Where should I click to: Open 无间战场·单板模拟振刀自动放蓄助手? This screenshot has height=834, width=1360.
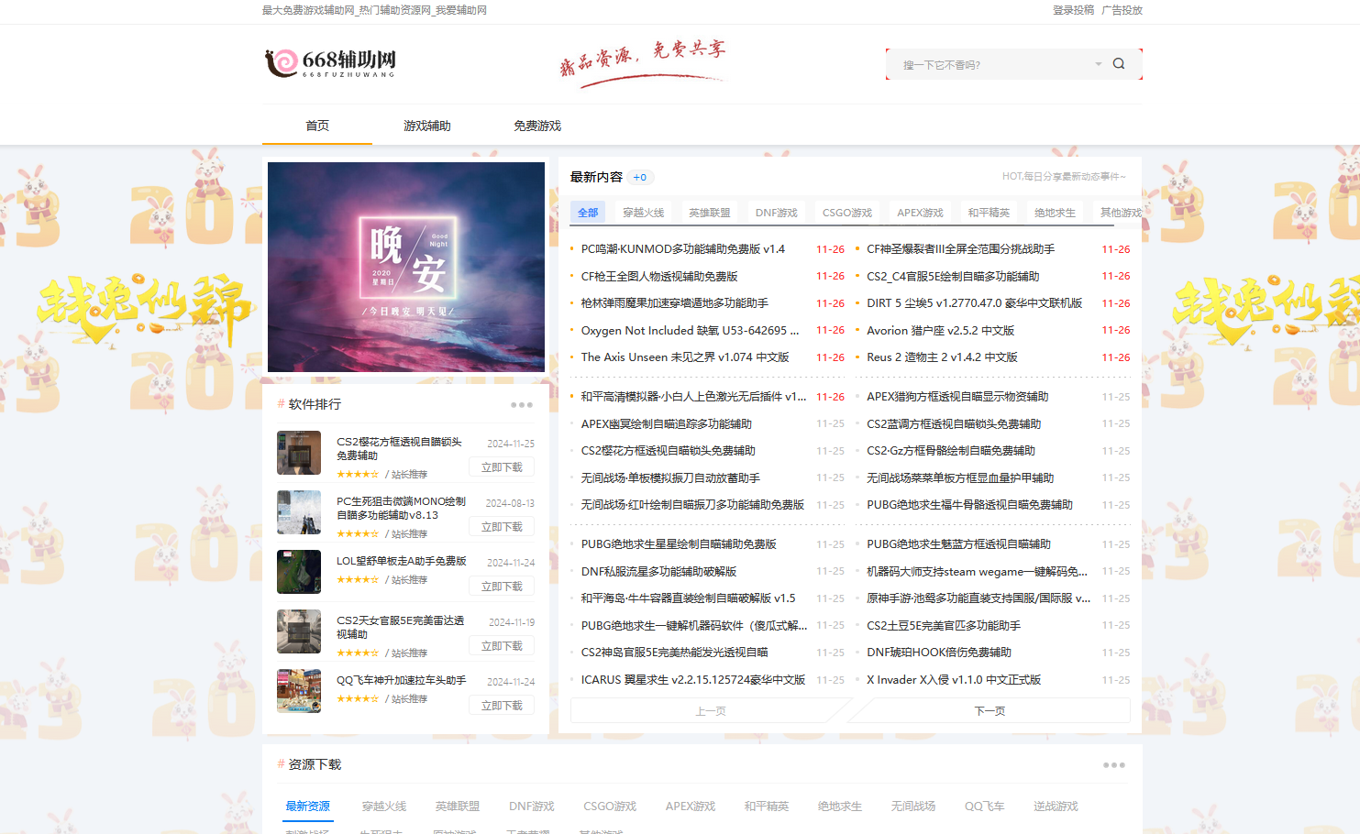(x=670, y=478)
